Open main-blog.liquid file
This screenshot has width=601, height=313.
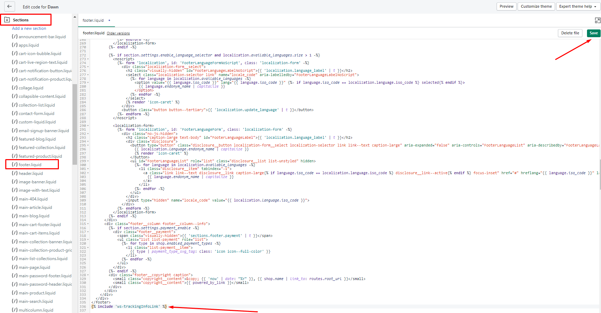point(34,216)
